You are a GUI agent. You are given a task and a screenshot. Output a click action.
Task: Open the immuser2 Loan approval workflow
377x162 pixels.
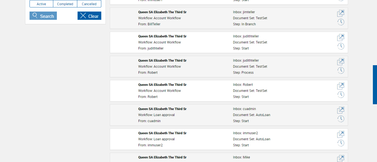pos(341,134)
